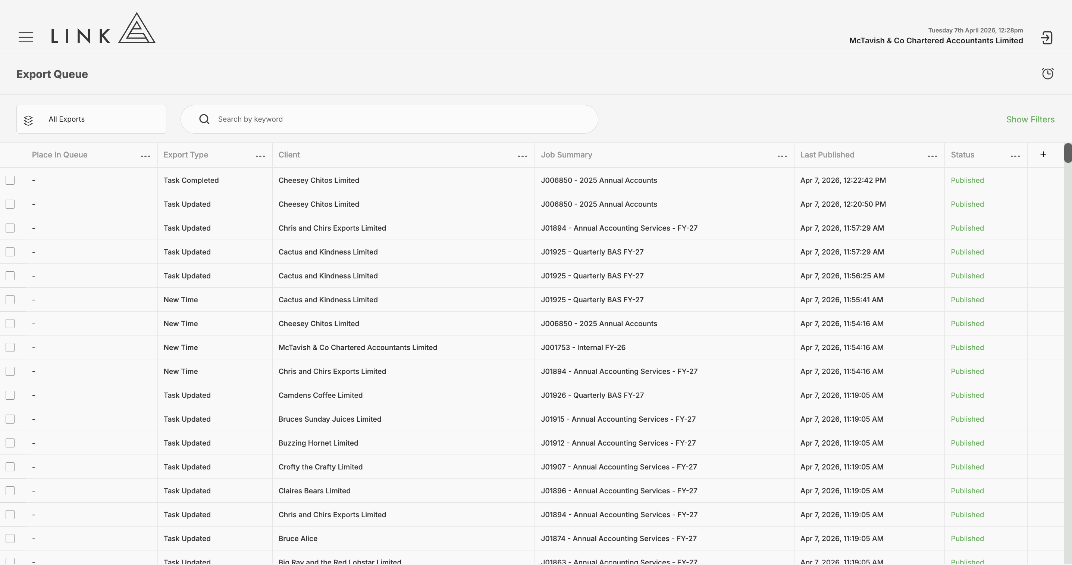1072x565 pixels.
Task: Click Apr 7, 2026, 12:22:42 PM timestamp
Action: 843,180
